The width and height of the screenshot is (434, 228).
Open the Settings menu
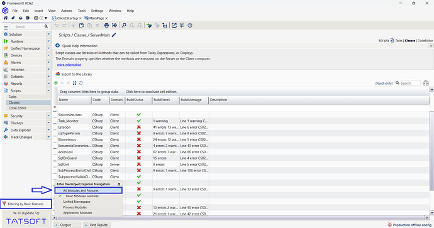click(97, 11)
